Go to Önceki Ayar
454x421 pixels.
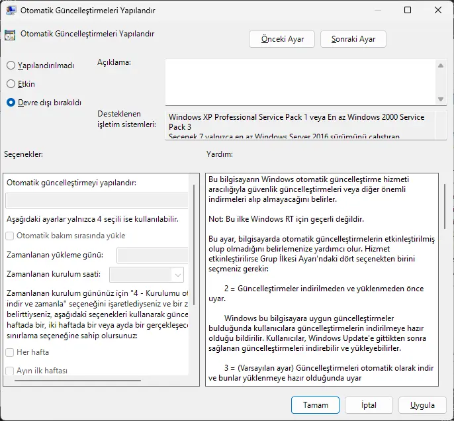tap(282, 39)
